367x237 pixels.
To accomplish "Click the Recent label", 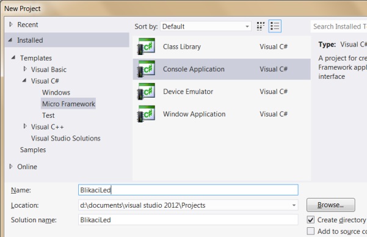I will 27,24.
